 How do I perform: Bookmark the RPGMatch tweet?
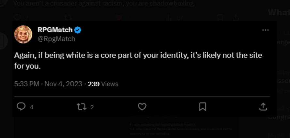pos(203,106)
